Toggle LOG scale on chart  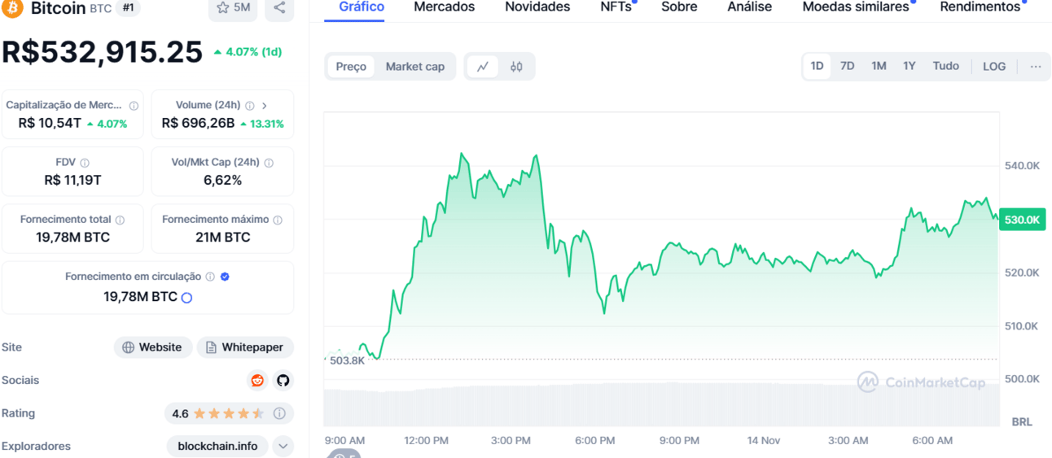pyautogui.click(x=994, y=67)
